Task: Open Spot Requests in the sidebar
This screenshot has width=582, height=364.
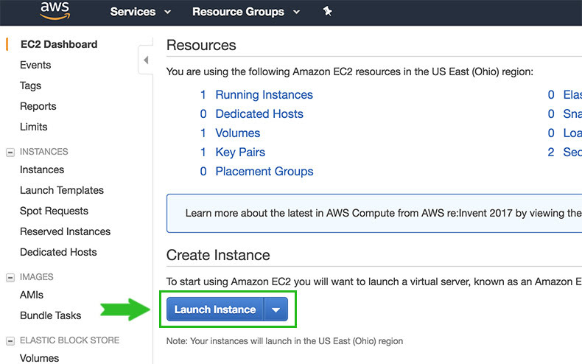Action: coord(55,211)
